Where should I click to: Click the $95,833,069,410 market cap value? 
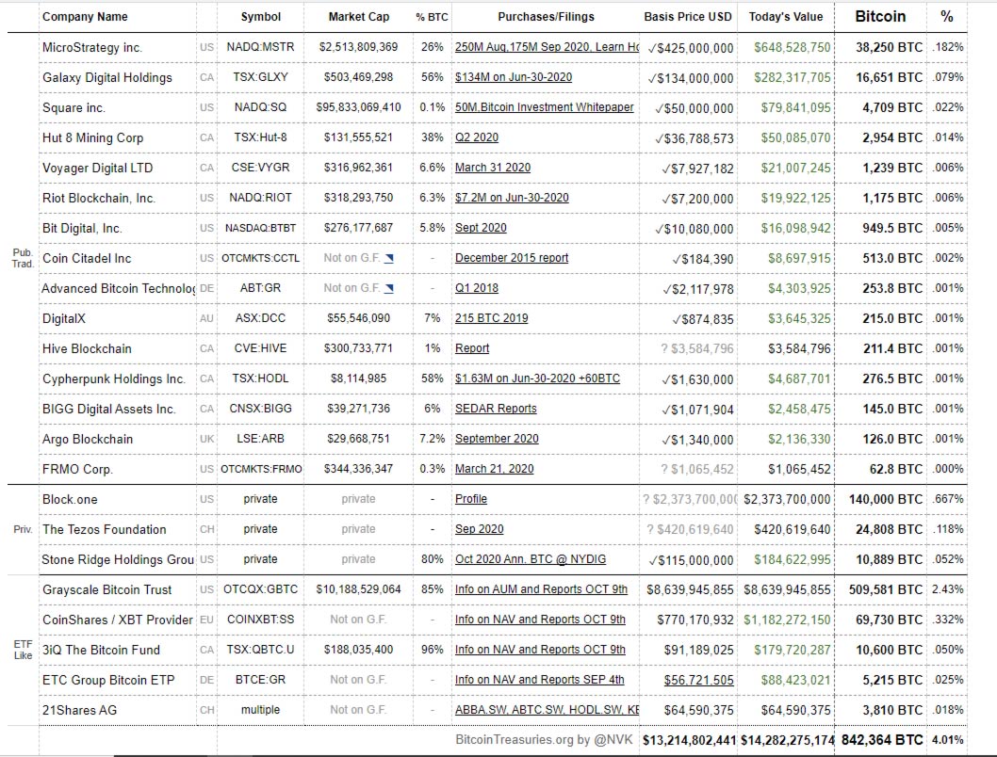click(359, 107)
